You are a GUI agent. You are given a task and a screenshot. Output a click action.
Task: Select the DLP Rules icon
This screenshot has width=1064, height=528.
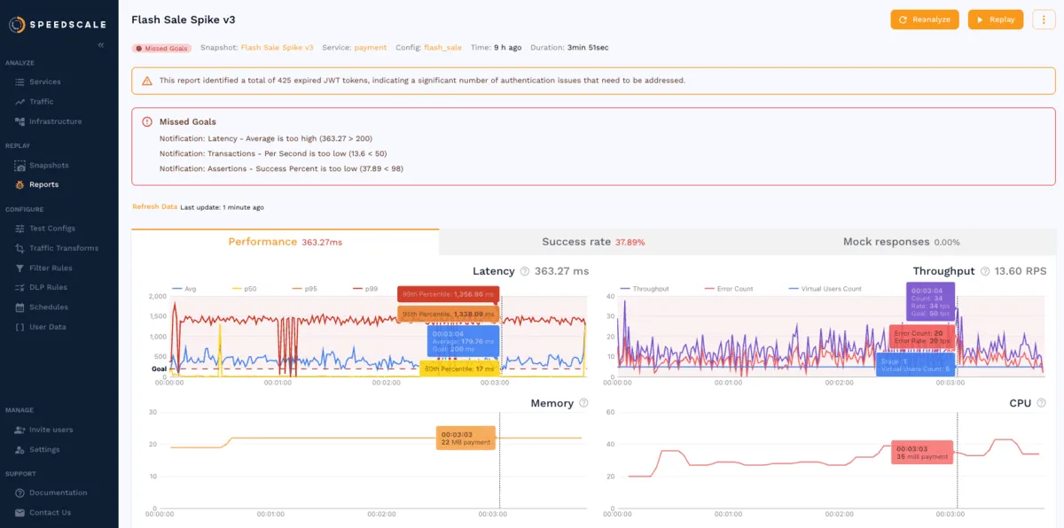[21, 287]
